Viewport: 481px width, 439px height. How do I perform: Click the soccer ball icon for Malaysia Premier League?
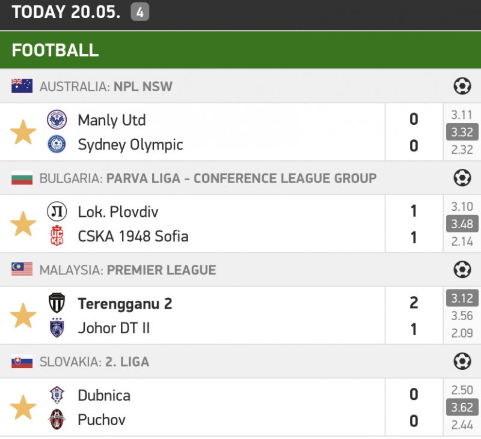462,270
